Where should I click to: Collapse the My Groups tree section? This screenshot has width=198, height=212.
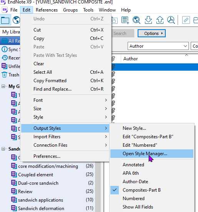[x=3, y=86]
